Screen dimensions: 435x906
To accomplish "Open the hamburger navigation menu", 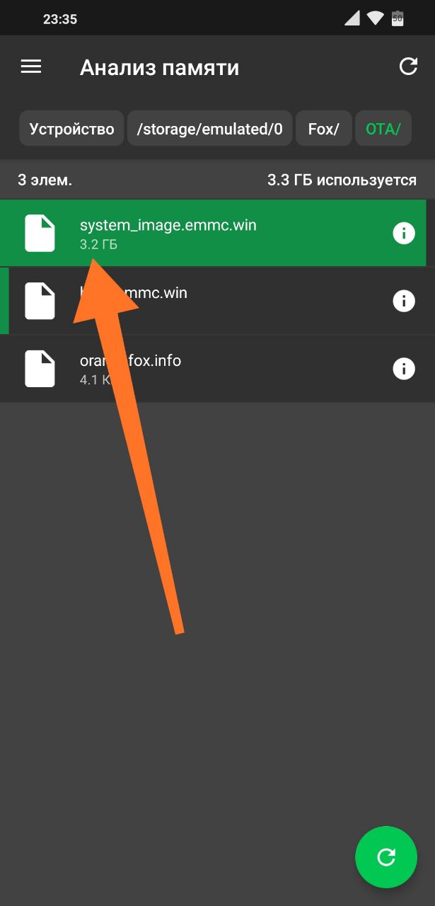I will point(31,67).
